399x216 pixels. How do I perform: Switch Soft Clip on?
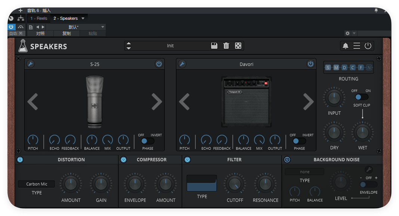click(362, 97)
